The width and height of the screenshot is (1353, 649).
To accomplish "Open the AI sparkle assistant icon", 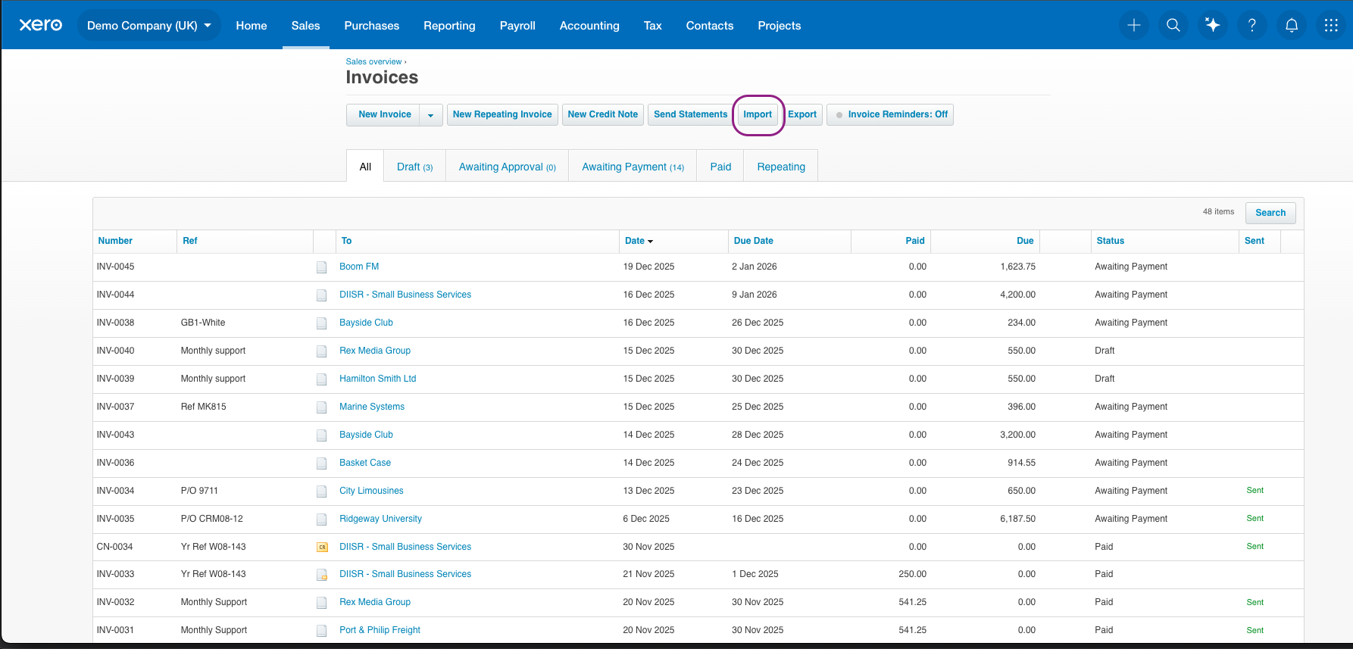I will pos(1213,25).
